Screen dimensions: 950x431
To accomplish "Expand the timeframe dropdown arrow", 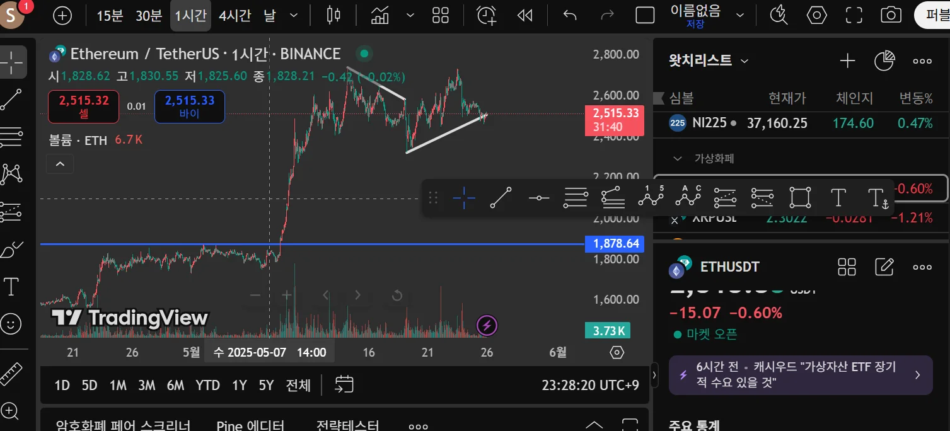I will 293,15.
